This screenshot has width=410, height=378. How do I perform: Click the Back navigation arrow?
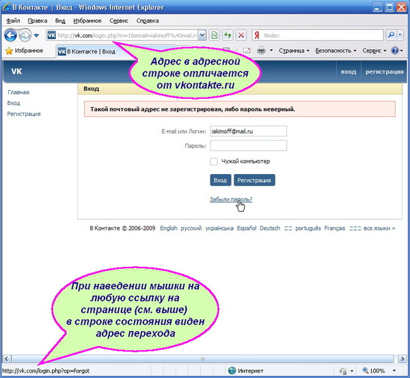click(x=10, y=35)
